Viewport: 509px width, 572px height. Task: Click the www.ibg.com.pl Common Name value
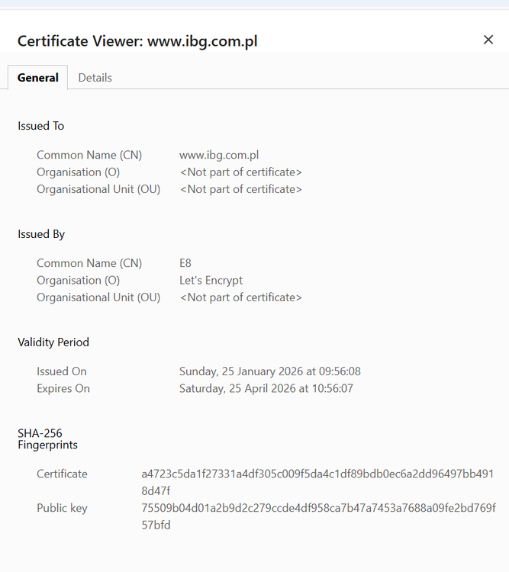[x=219, y=155]
